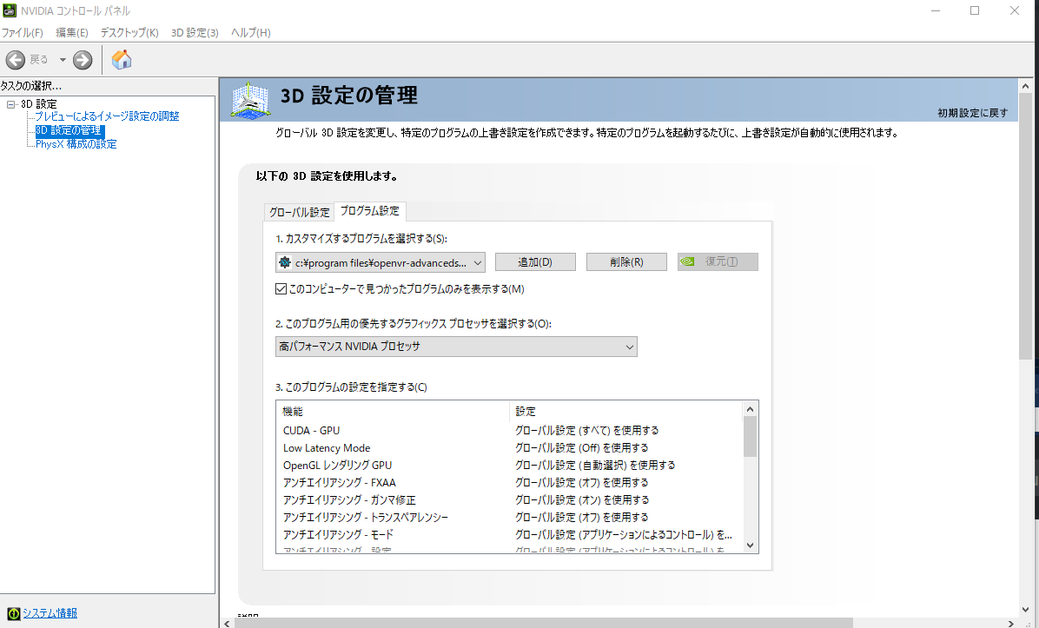
Task: Click the システム情報 icon
Action: 13,613
